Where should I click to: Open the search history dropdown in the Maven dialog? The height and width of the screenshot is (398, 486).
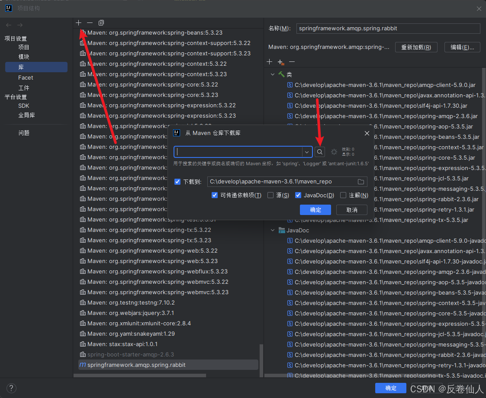pyautogui.click(x=307, y=152)
